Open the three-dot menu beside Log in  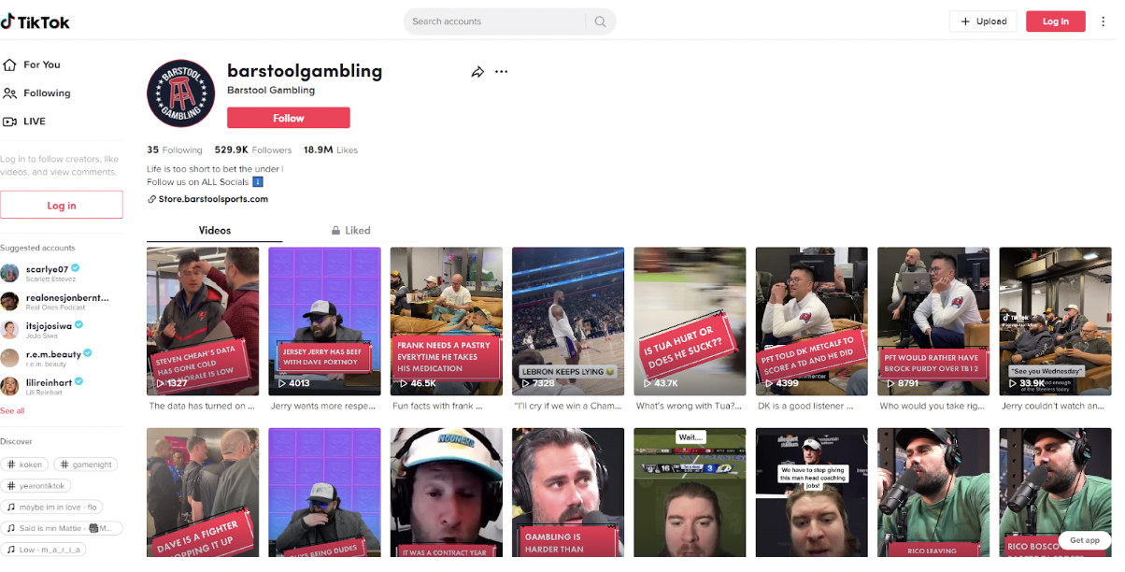tap(1104, 21)
